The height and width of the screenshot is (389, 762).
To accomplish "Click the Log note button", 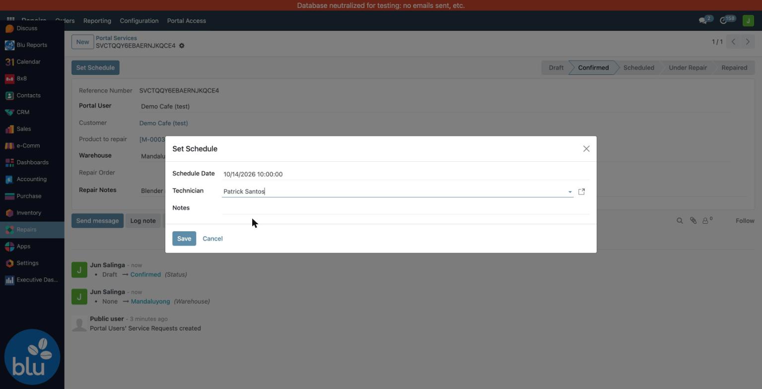I will pyautogui.click(x=143, y=221).
